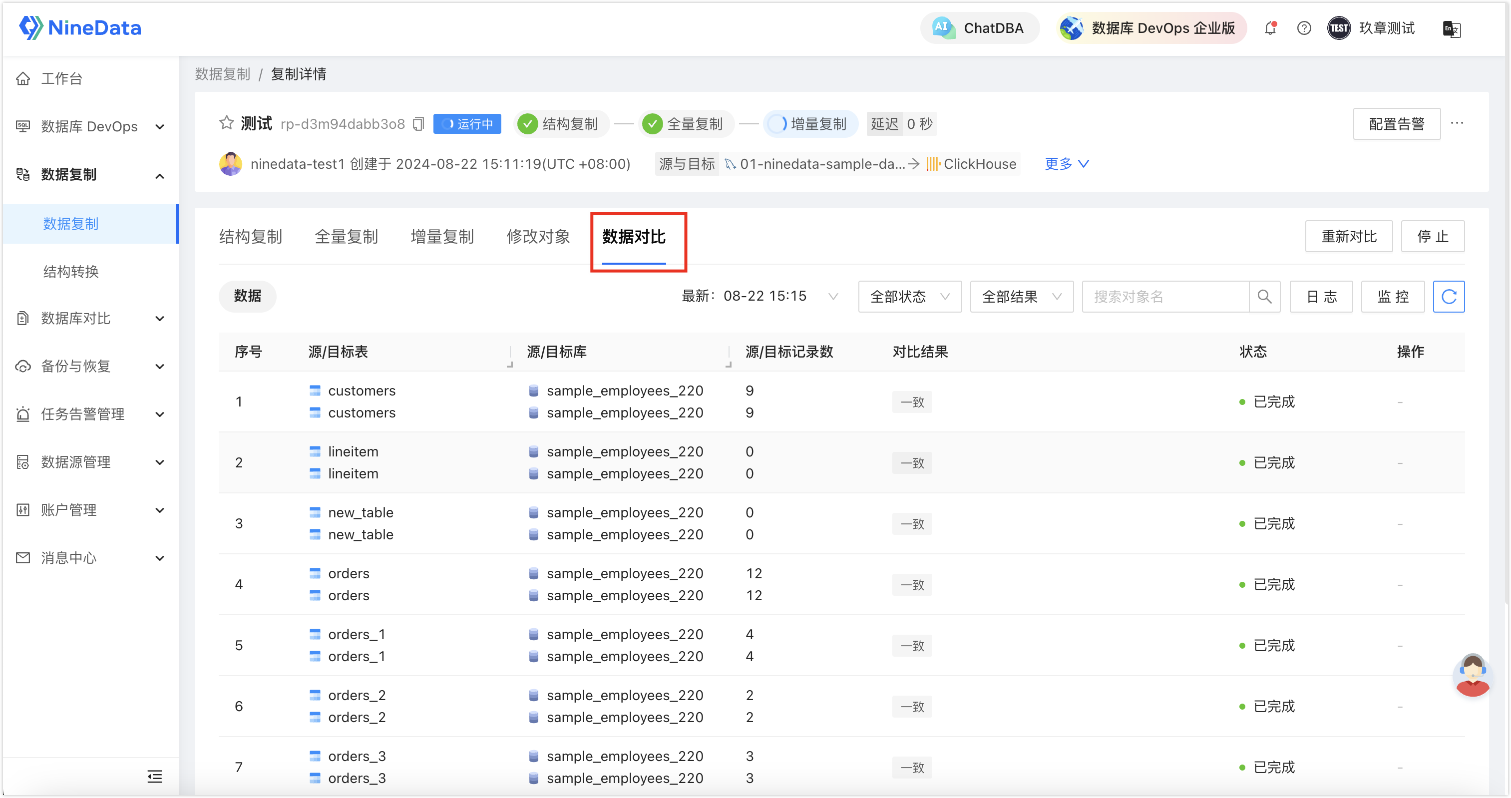
Task: Expand 备份与恢复 sidebar menu chevron
Action: [x=160, y=367]
